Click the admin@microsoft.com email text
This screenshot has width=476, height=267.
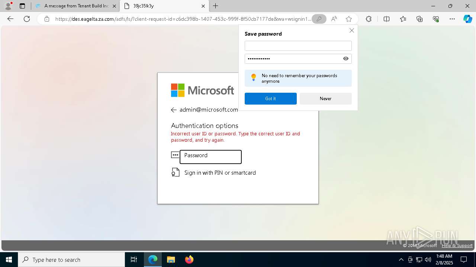(x=209, y=110)
